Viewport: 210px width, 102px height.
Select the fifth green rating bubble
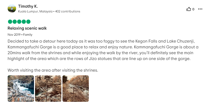(x=28, y=22)
